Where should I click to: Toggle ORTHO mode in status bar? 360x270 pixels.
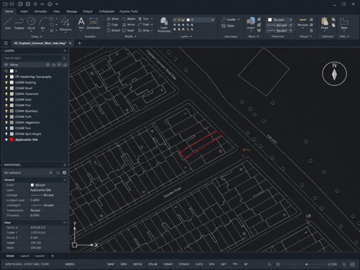pyautogui.click(x=138, y=264)
